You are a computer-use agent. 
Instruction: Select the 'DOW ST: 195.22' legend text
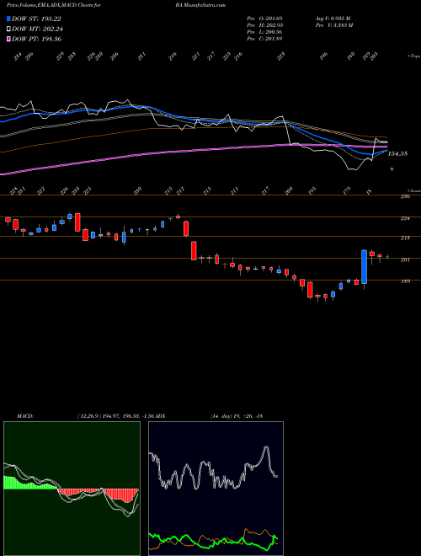click(x=36, y=19)
